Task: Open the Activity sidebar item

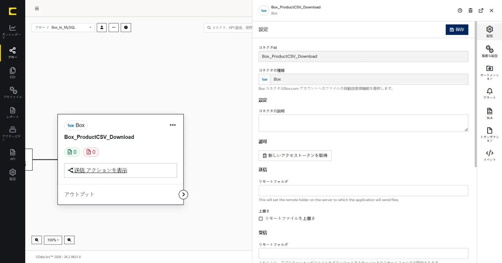Action: coord(12,133)
